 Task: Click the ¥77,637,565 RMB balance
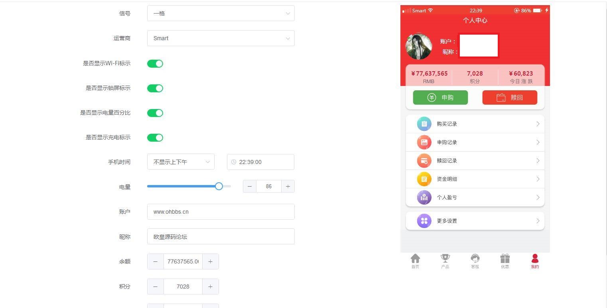[429, 74]
